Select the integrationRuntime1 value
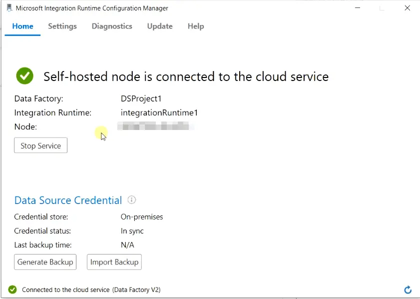 159,112
